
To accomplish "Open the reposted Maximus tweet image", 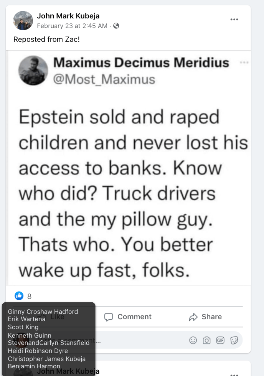I will pos(128,168).
